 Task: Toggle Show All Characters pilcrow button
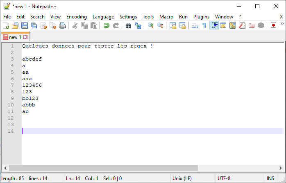coord(204,25)
